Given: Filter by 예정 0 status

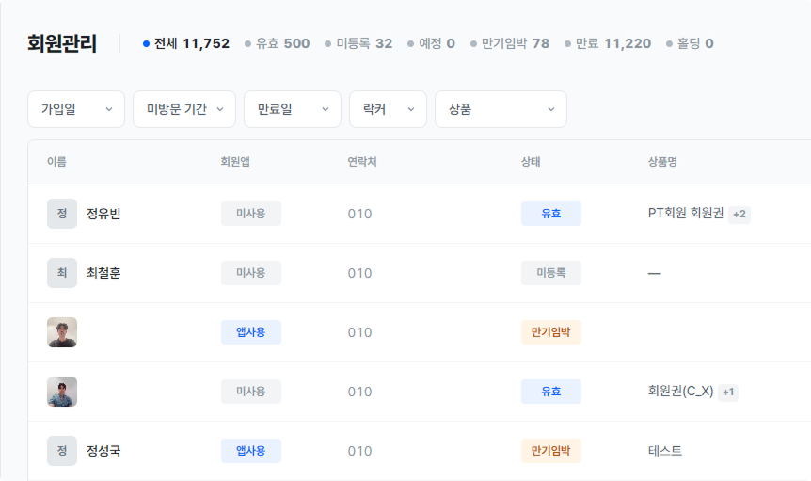Looking at the screenshot, I should (x=431, y=43).
